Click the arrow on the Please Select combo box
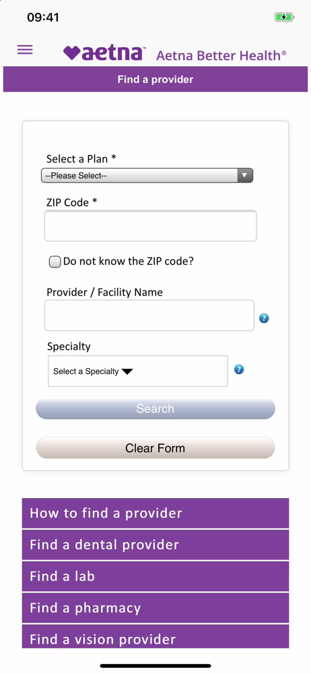The width and height of the screenshot is (311, 674). pos(245,175)
